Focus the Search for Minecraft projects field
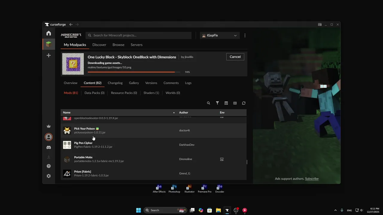Viewport: 383px width, 215px height. click(x=139, y=35)
